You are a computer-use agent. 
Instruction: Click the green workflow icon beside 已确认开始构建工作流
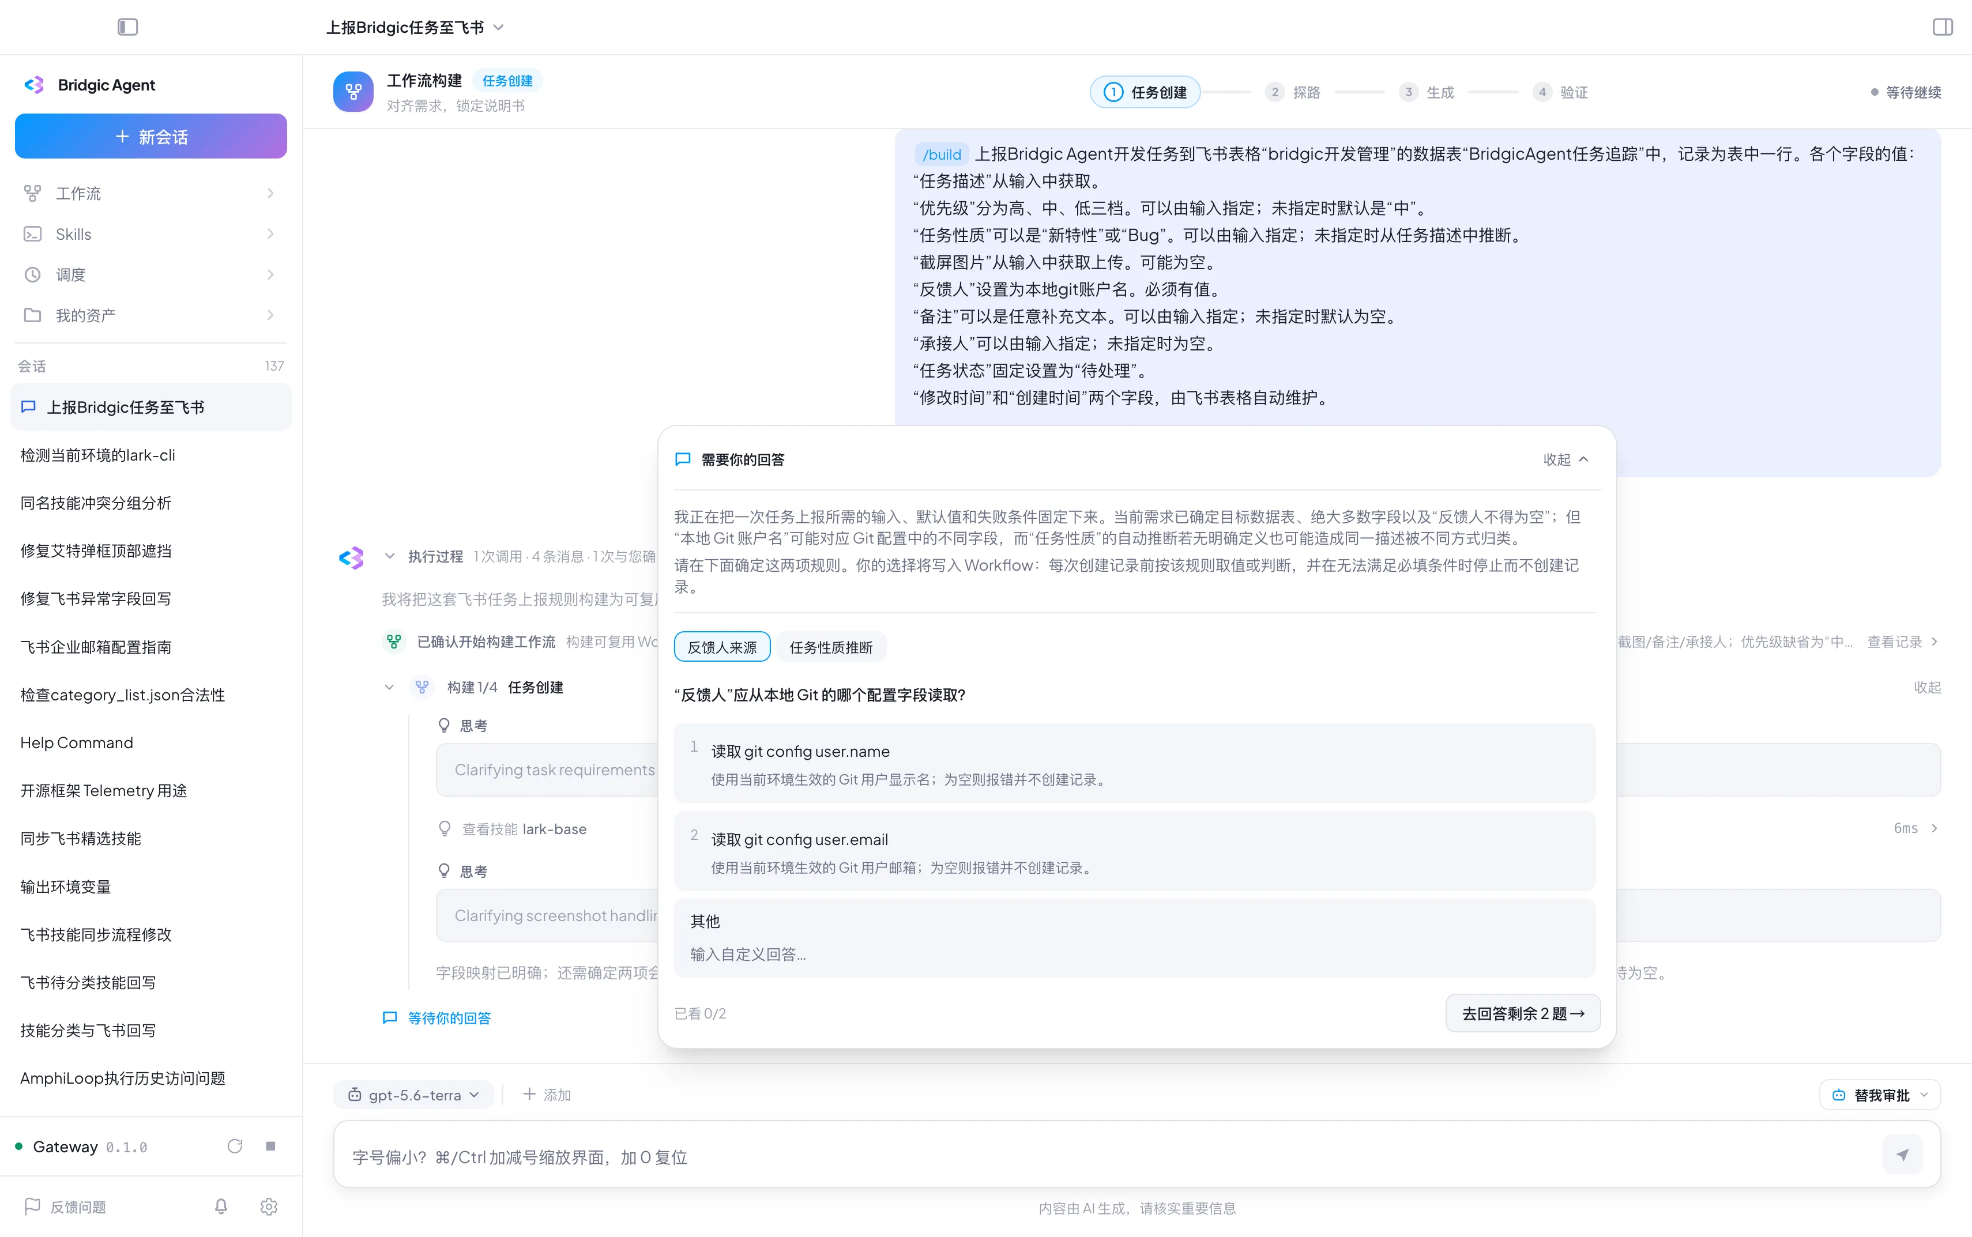coord(394,642)
